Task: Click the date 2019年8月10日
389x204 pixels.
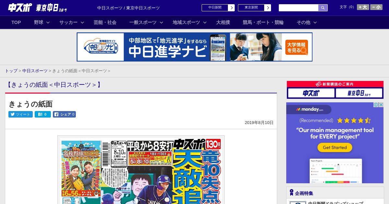Action: 259,123
